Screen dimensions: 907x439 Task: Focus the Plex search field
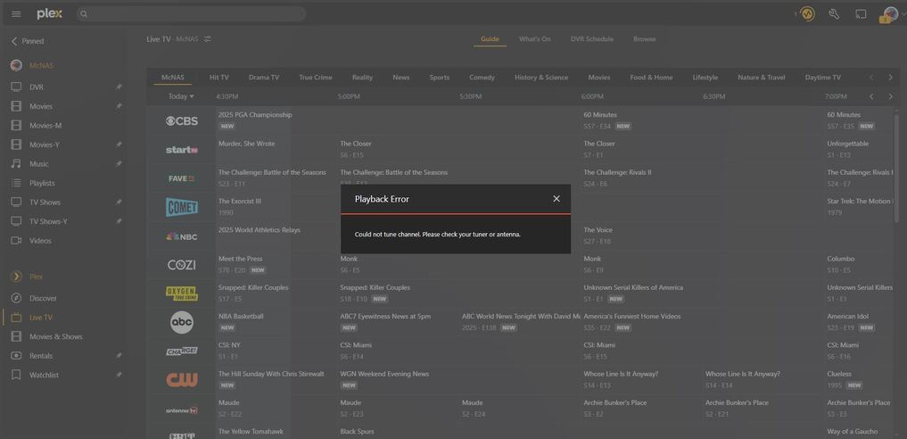pos(191,14)
